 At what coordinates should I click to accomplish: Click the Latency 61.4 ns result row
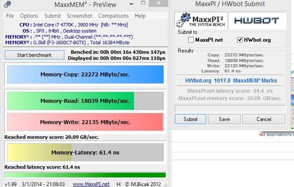click(x=221, y=71)
